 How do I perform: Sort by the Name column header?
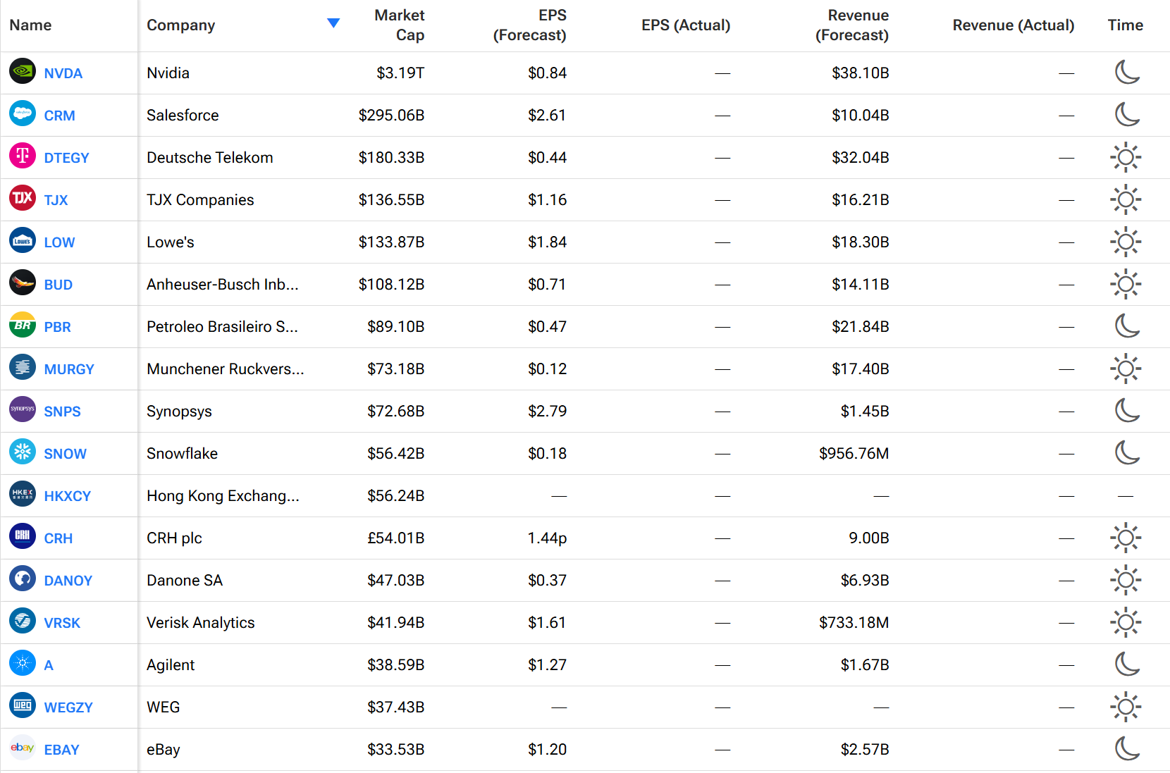pyautogui.click(x=30, y=25)
